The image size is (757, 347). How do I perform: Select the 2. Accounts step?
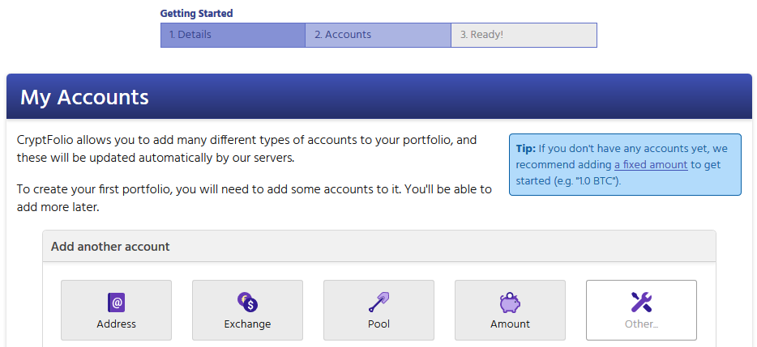(x=378, y=35)
